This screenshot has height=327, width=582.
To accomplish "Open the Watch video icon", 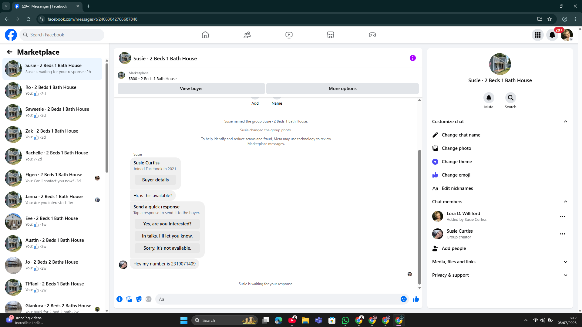I will click(x=289, y=35).
